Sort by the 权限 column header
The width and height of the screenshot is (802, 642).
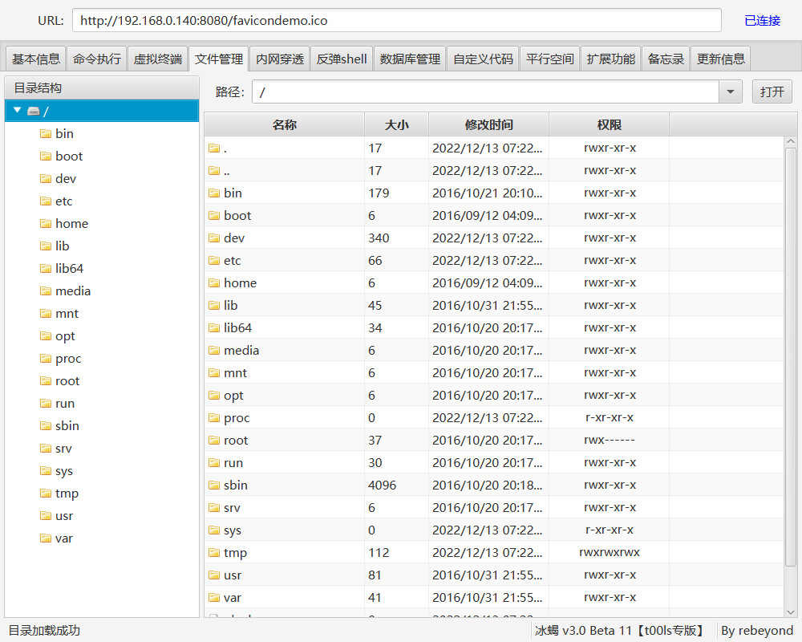610,125
